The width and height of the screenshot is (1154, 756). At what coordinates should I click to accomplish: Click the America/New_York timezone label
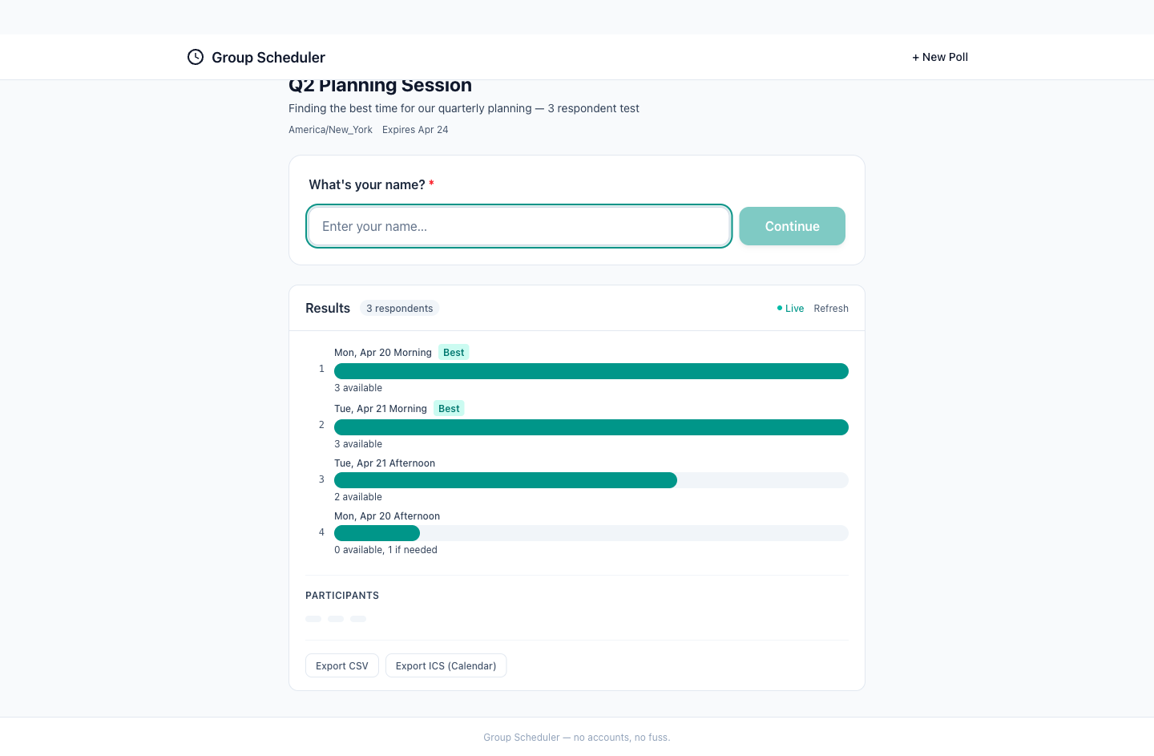tap(330, 129)
